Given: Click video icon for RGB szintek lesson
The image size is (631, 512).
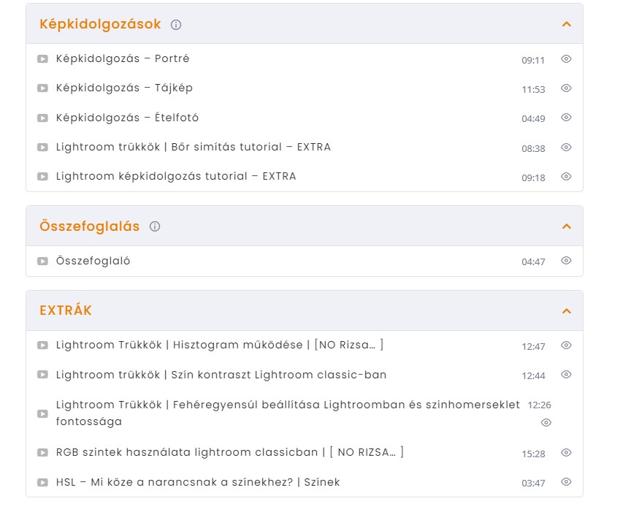Looking at the screenshot, I should [x=42, y=453].
